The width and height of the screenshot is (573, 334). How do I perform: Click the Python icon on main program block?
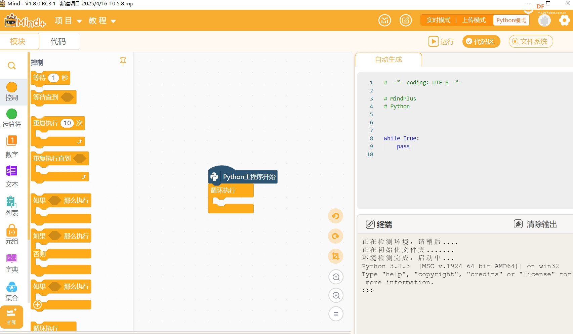pos(214,177)
